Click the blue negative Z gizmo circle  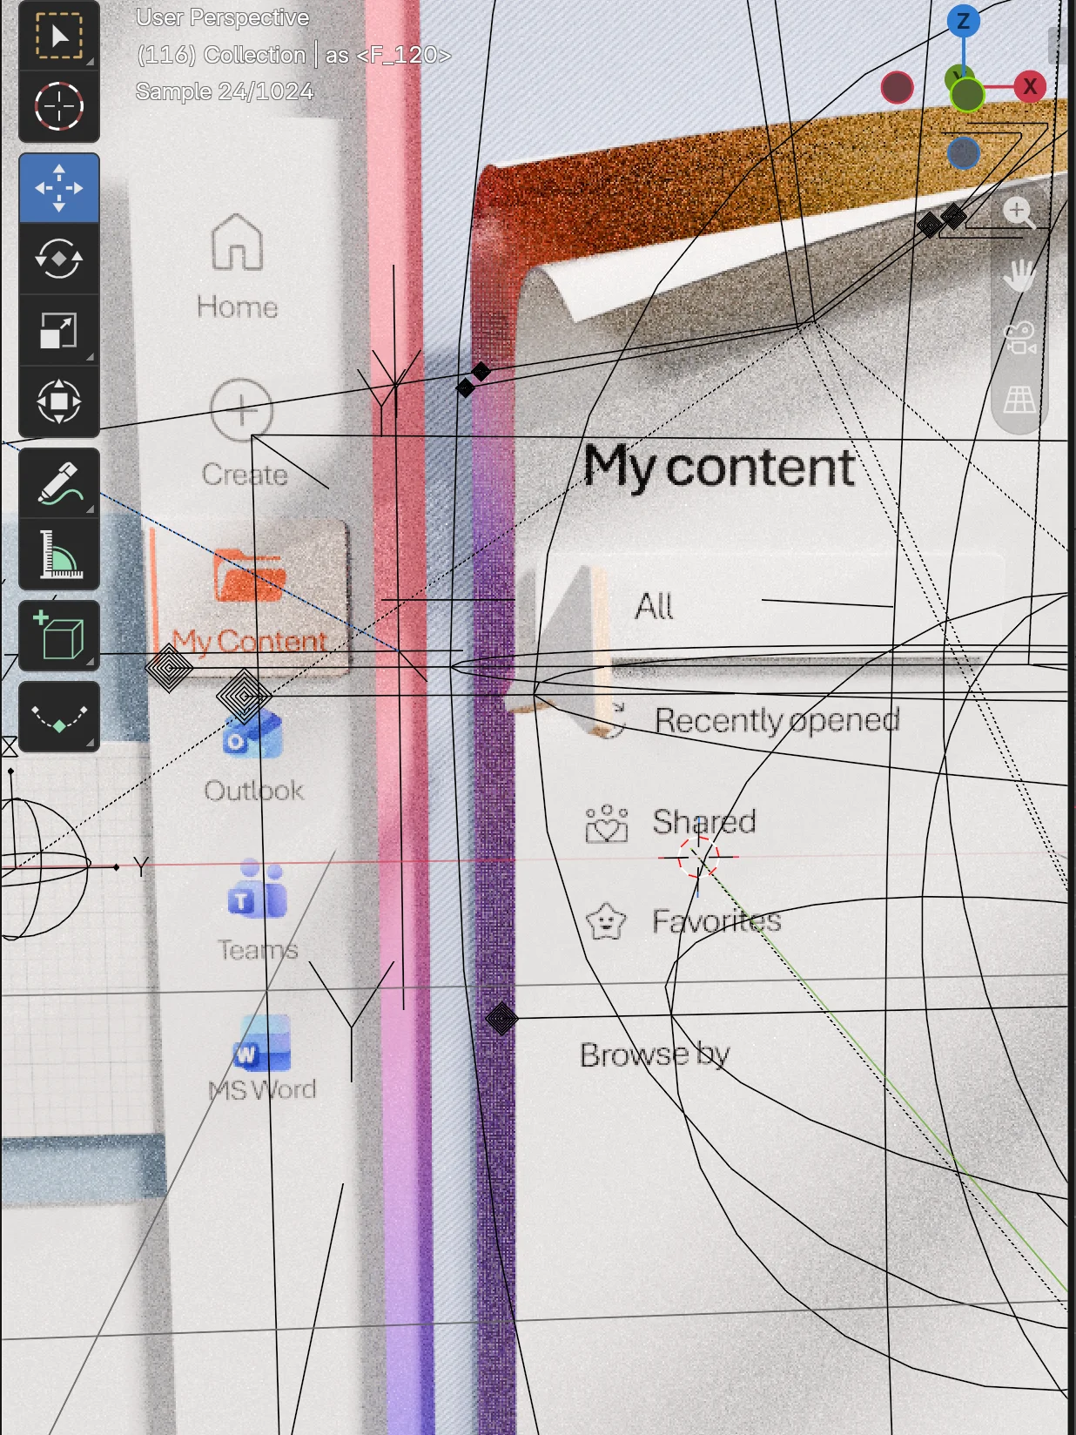click(x=963, y=153)
